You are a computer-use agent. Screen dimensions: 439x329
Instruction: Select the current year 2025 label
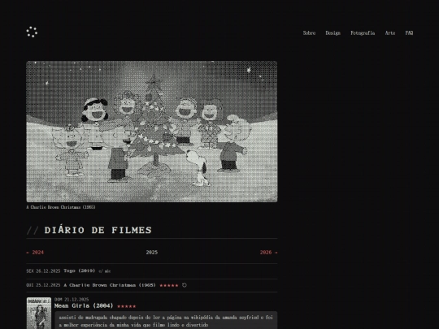pos(152,253)
